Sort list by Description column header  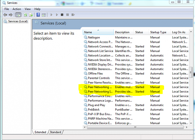(x=123, y=32)
